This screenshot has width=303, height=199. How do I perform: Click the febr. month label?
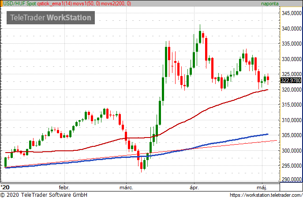point(64,188)
